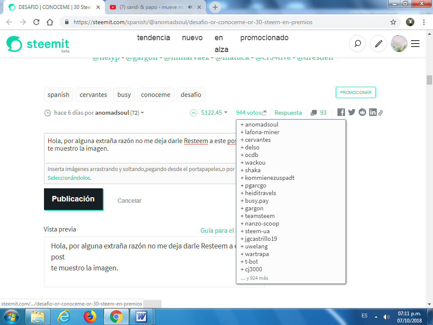Click the busy tag
The width and height of the screenshot is (433, 325).
pyautogui.click(x=124, y=94)
